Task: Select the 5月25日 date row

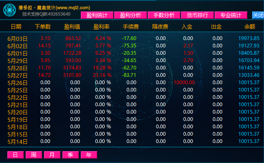Action: click(18, 90)
